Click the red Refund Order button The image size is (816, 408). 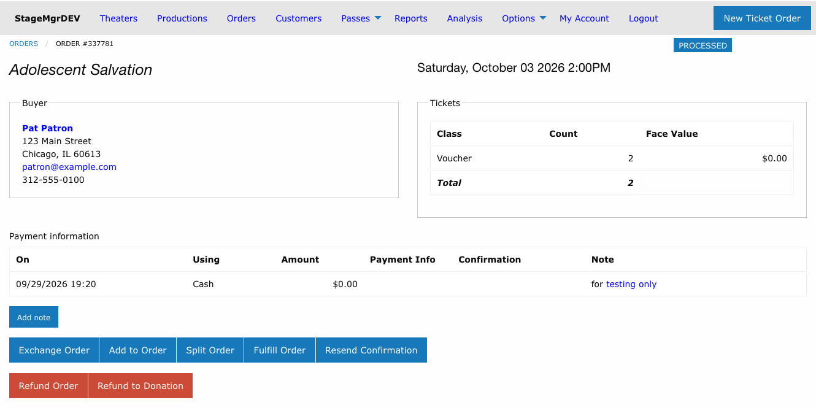pos(48,386)
